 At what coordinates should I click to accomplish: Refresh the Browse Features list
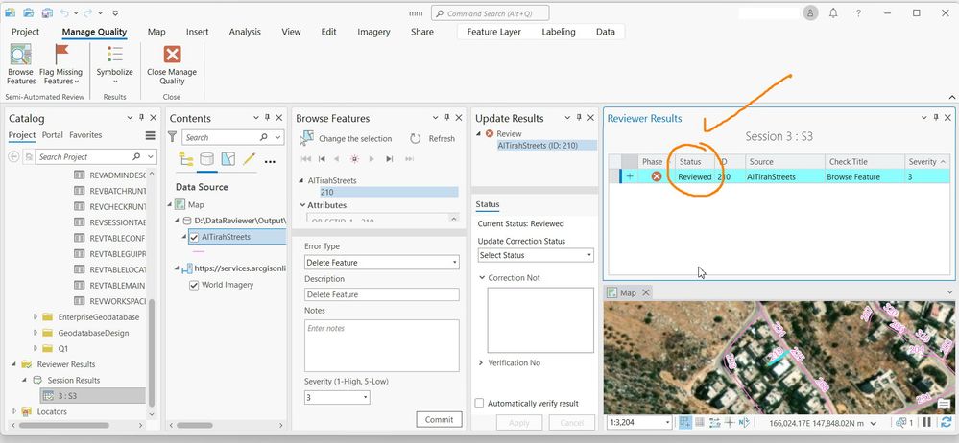pyautogui.click(x=433, y=139)
